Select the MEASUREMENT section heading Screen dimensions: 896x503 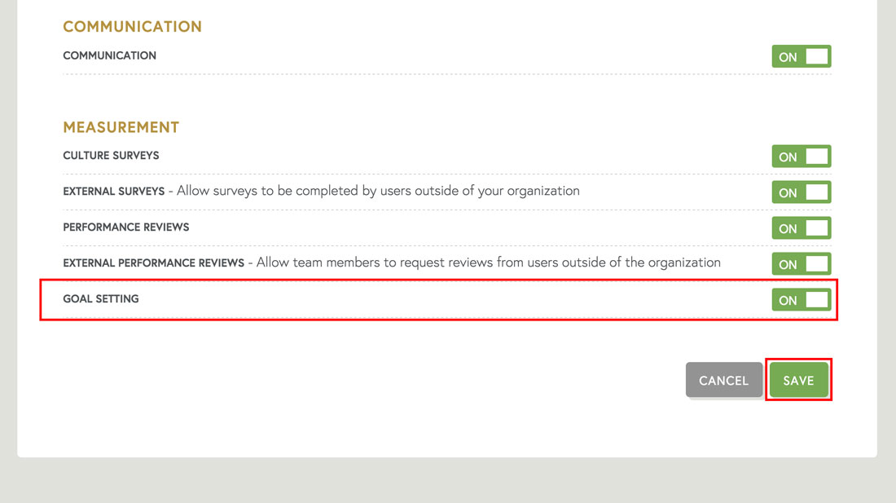point(121,127)
